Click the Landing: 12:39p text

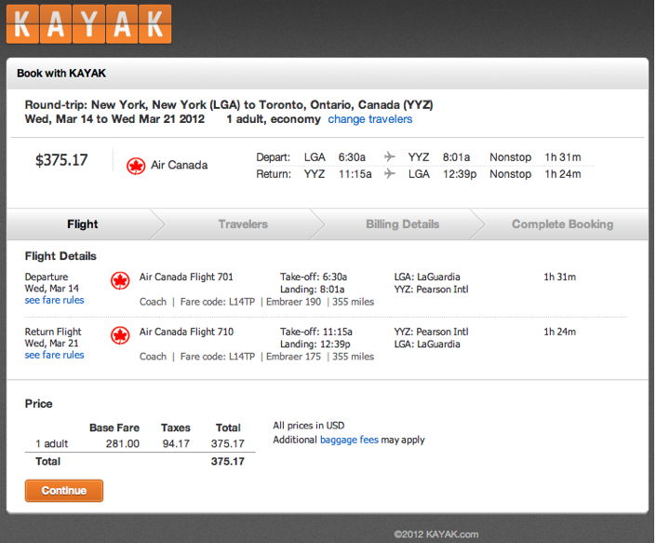click(315, 344)
